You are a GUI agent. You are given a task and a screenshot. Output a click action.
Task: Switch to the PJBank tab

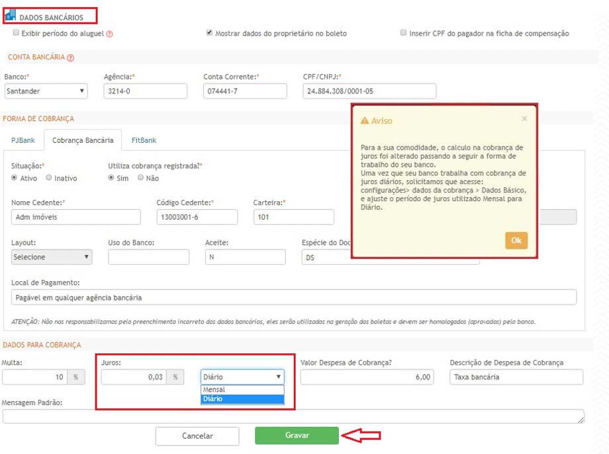pyautogui.click(x=23, y=140)
